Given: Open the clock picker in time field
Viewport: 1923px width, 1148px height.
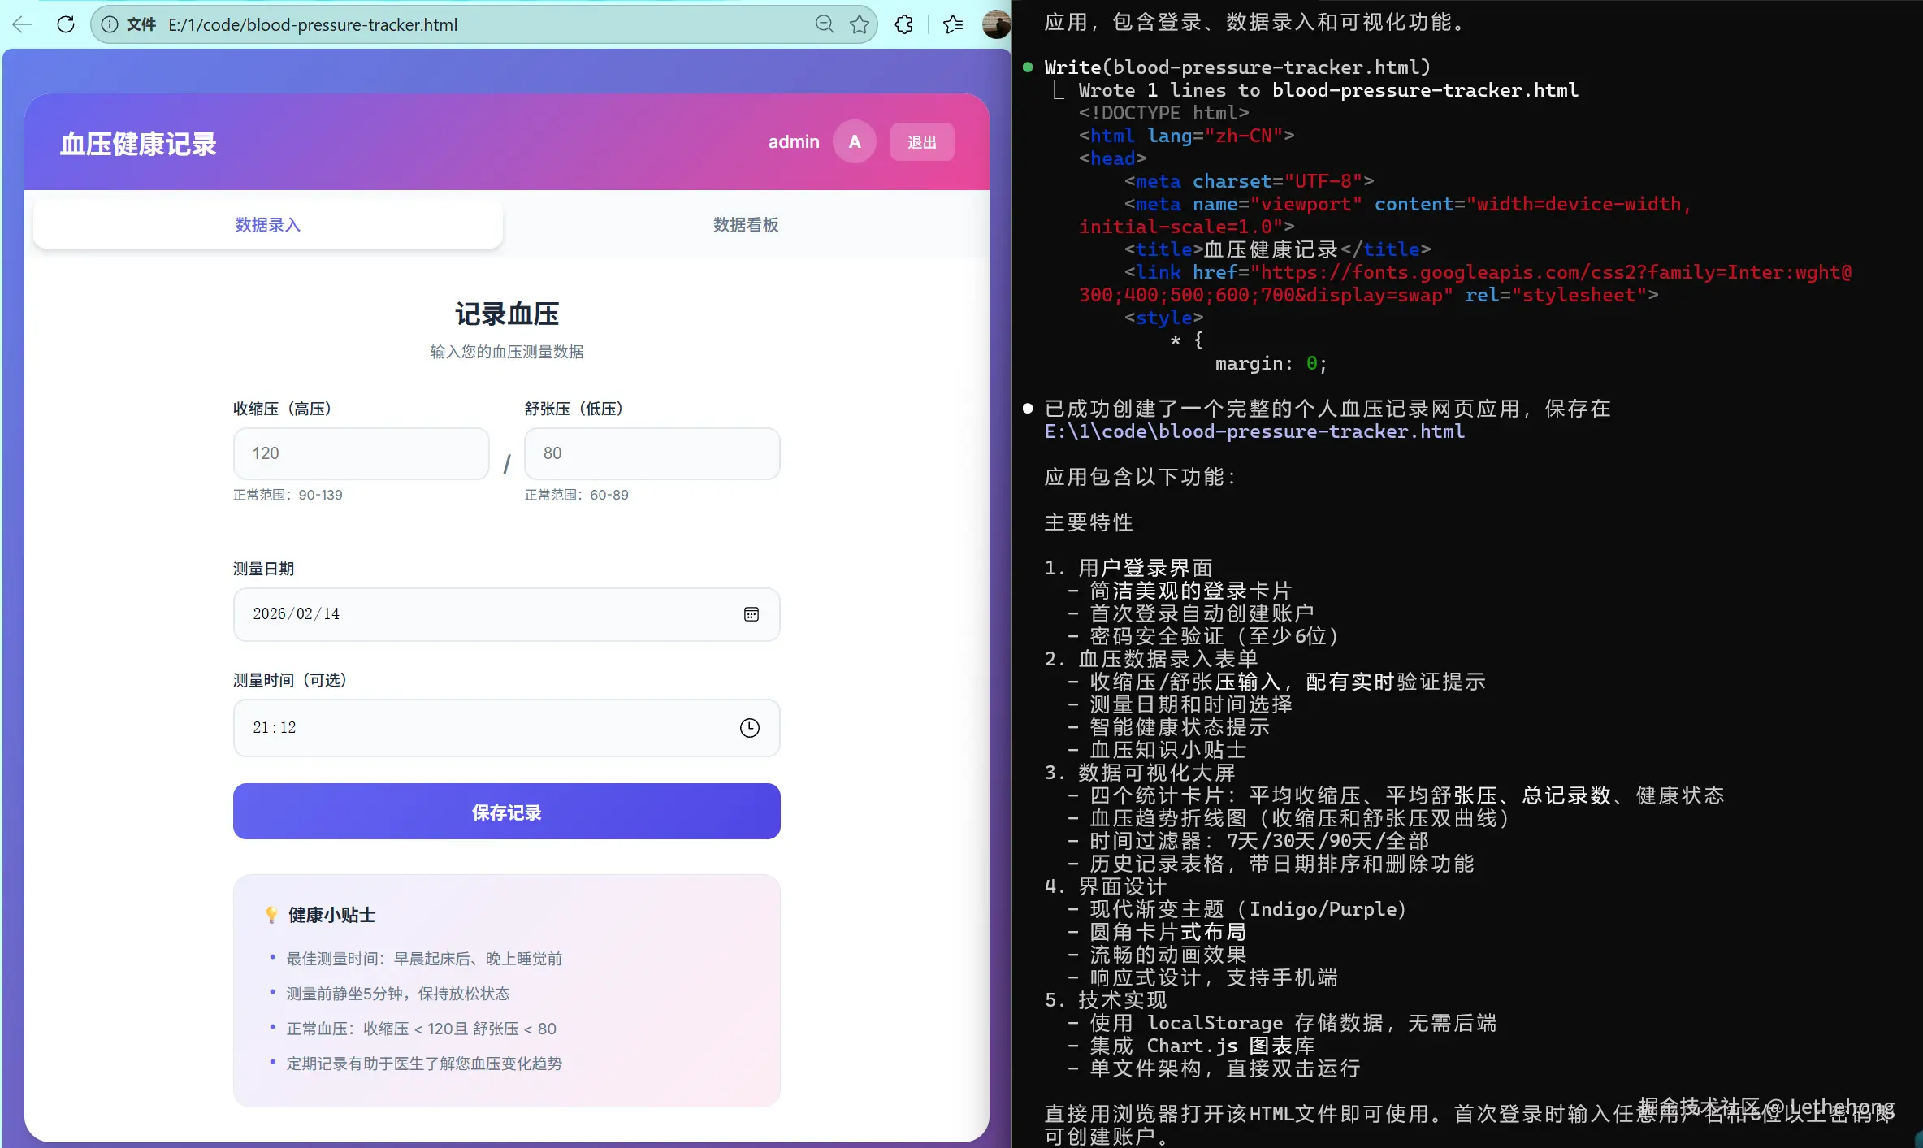Looking at the screenshot, I should click(x=750, y=728).
